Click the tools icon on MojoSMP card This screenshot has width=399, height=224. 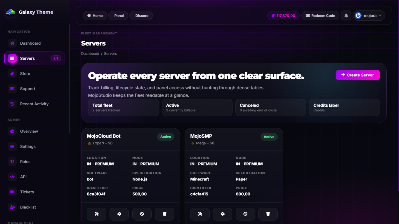tap(200, 214)
